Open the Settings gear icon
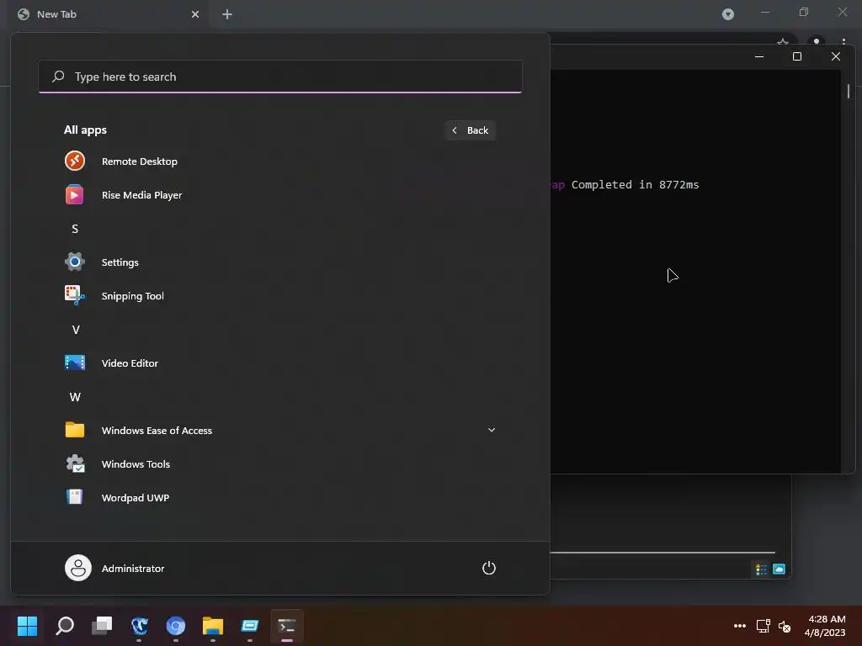 point(75,262)
